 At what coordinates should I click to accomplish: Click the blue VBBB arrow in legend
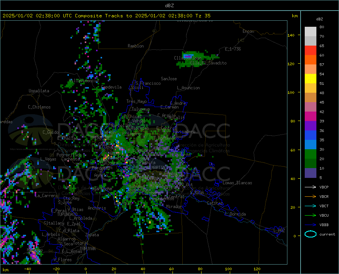pyautogui.click(x=310, y=225)
